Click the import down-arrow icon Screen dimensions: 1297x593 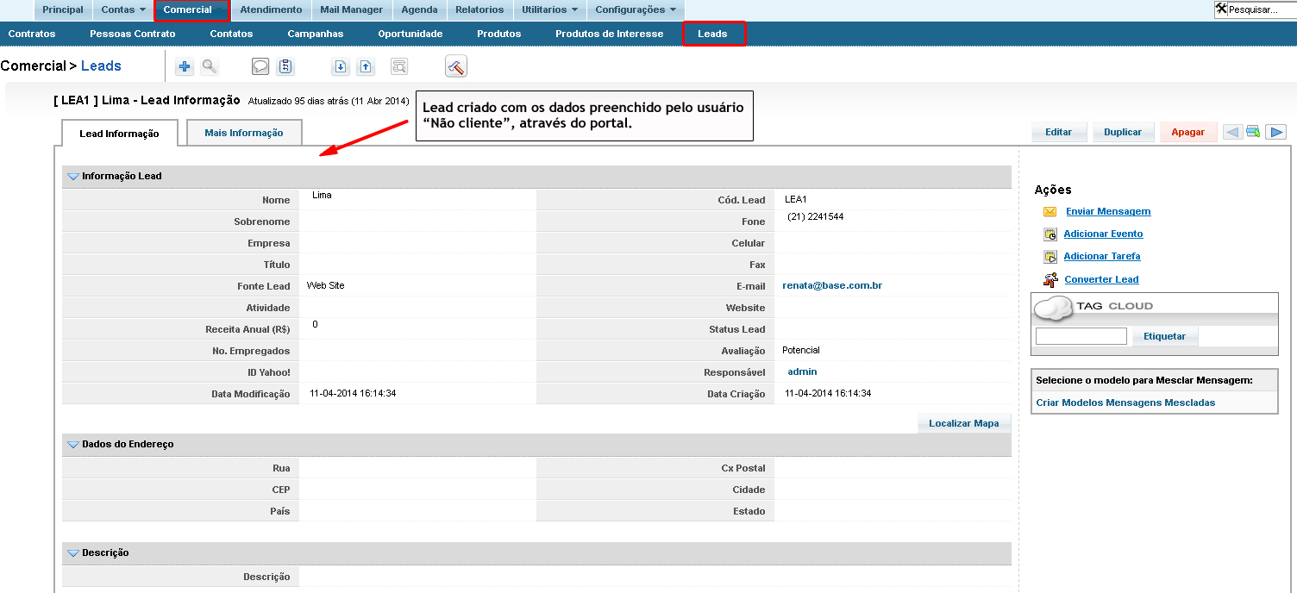(x=341, y=66)
